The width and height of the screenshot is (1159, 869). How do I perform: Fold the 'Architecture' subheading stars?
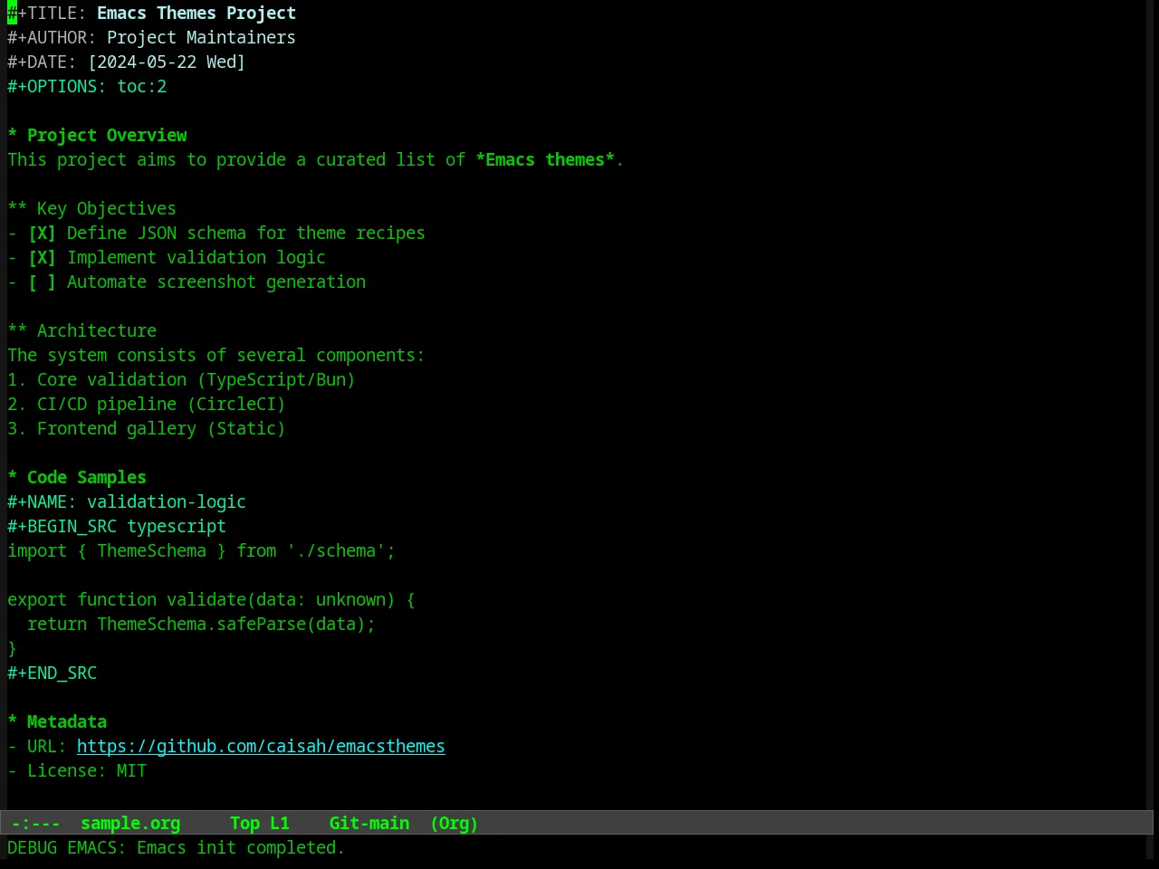(17, 331)
